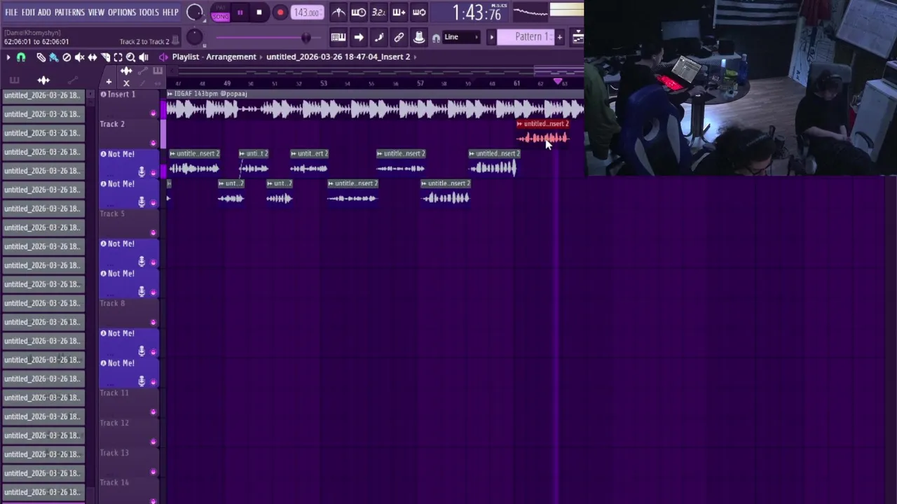The width and height of the screenshot is (897, 504).
Task: Click the multilink to controllers chain icon
Action: 399,37
